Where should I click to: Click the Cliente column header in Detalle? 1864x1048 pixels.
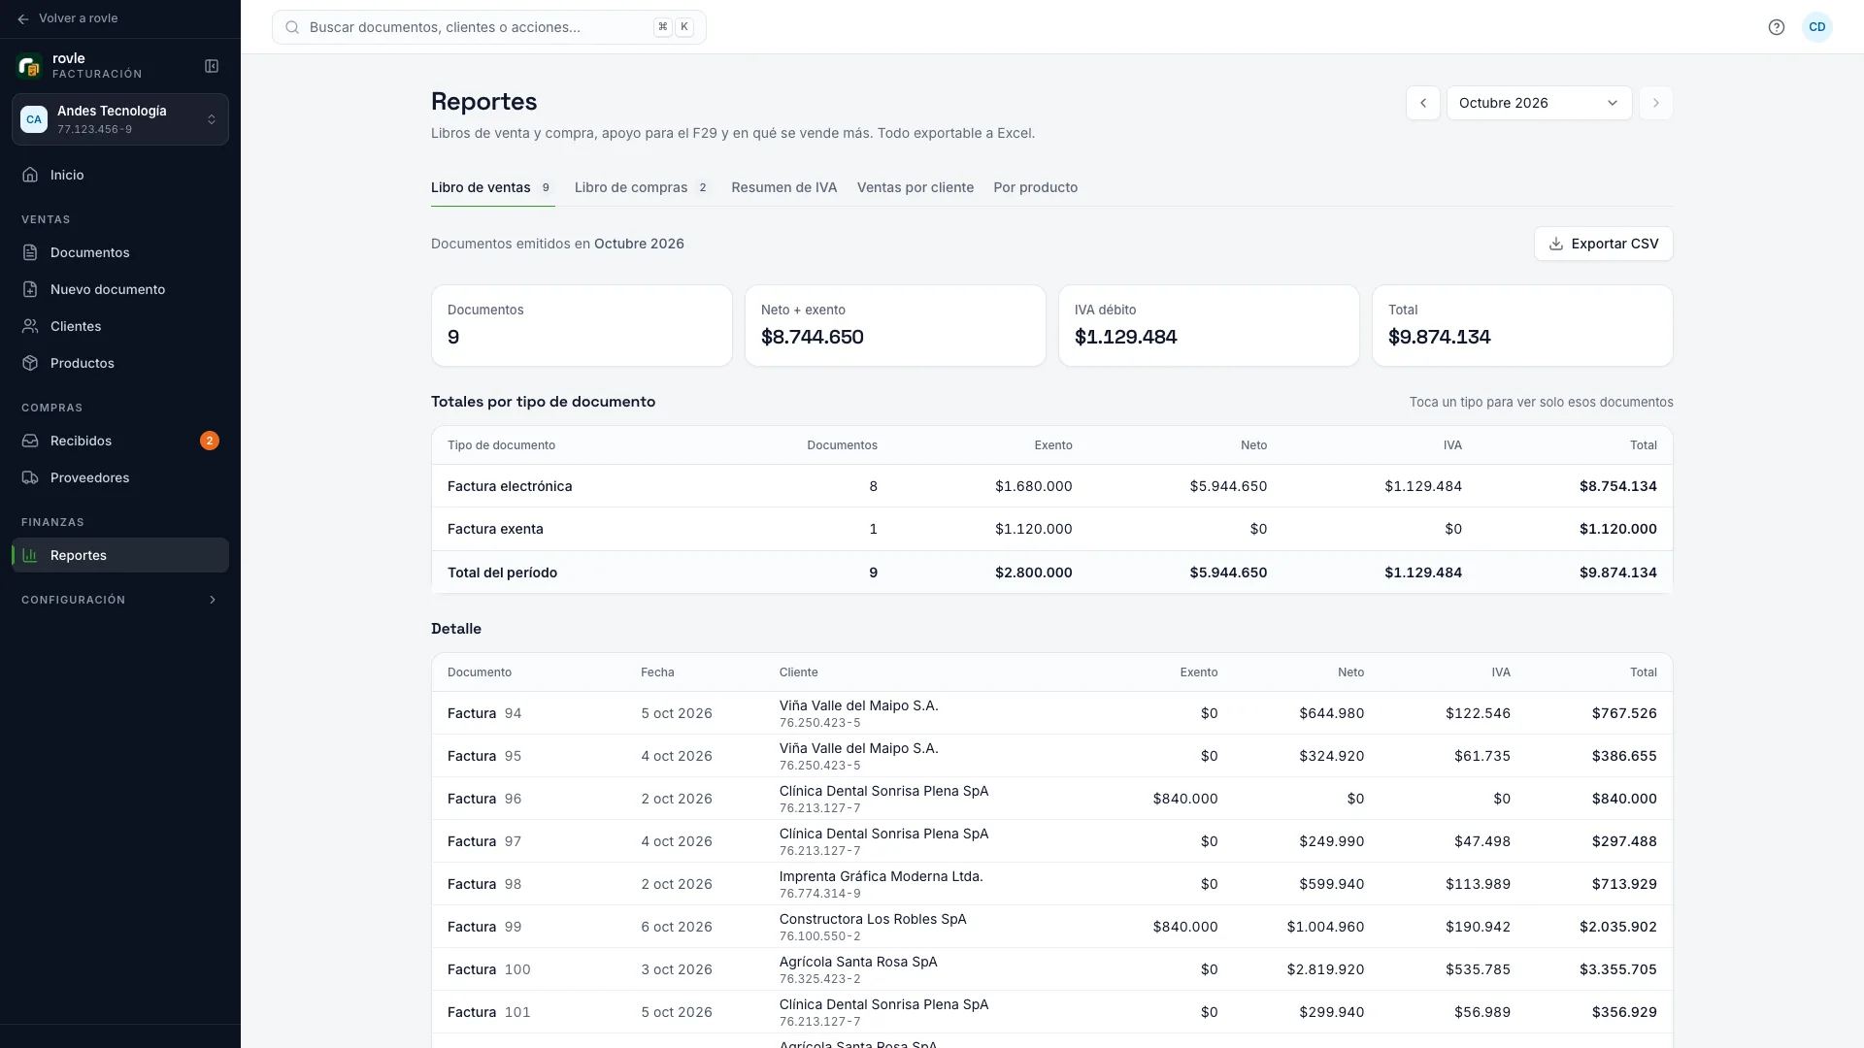[x=798, y=672]
